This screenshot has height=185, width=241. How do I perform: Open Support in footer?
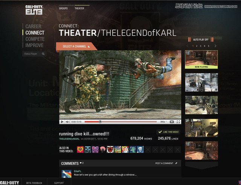59,183
